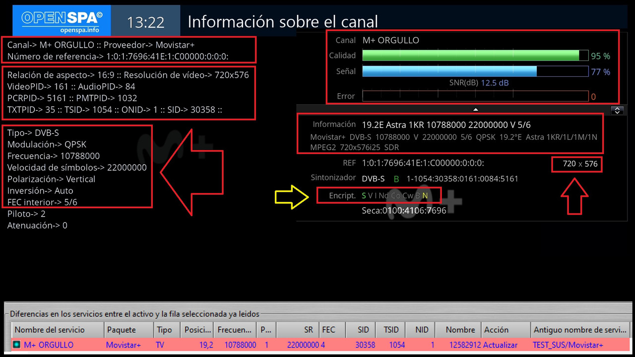
Task: Click the 'Frecuen...' column header
Action: click(235, 330)
